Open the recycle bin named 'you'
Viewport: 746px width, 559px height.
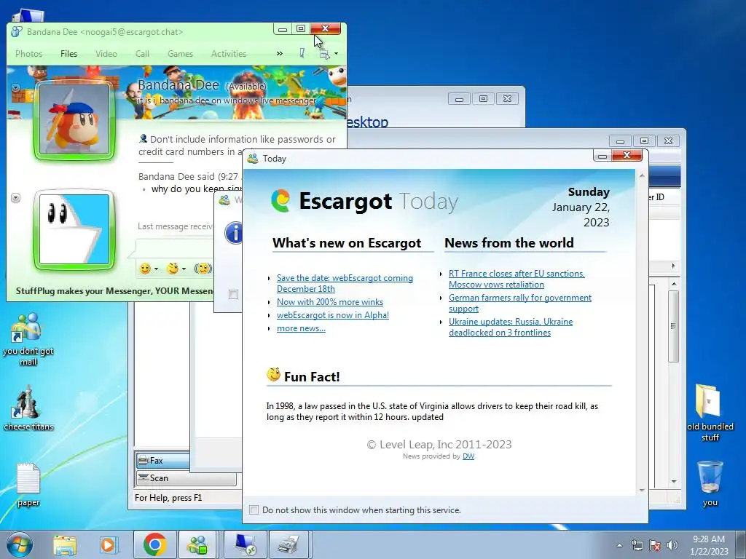pyautogui.click(x=710, y=483)
